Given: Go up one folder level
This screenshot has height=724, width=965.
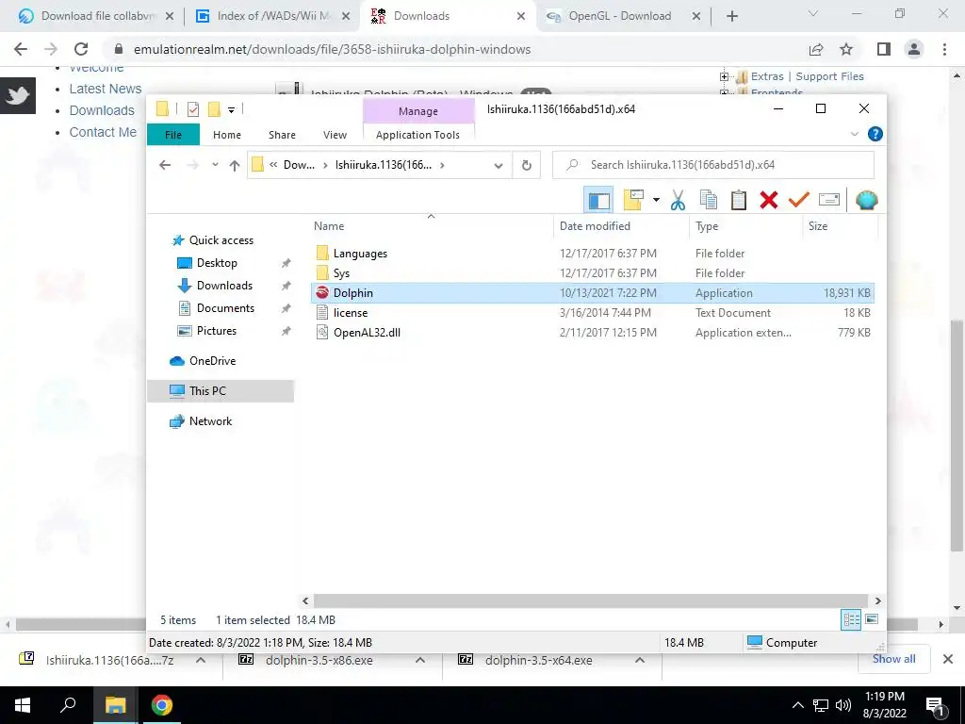Looking at the screenshot, I should 235,165.
